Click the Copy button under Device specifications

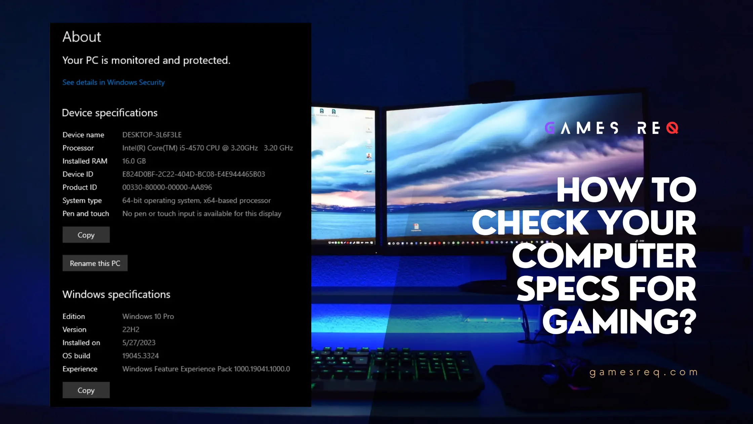86,235
